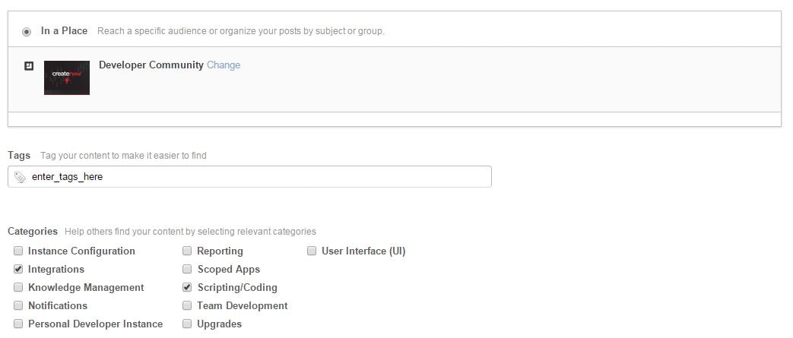Click the 'In a Place' label text
The height and width of the screenshot is (338, 793).
point(64,31)
